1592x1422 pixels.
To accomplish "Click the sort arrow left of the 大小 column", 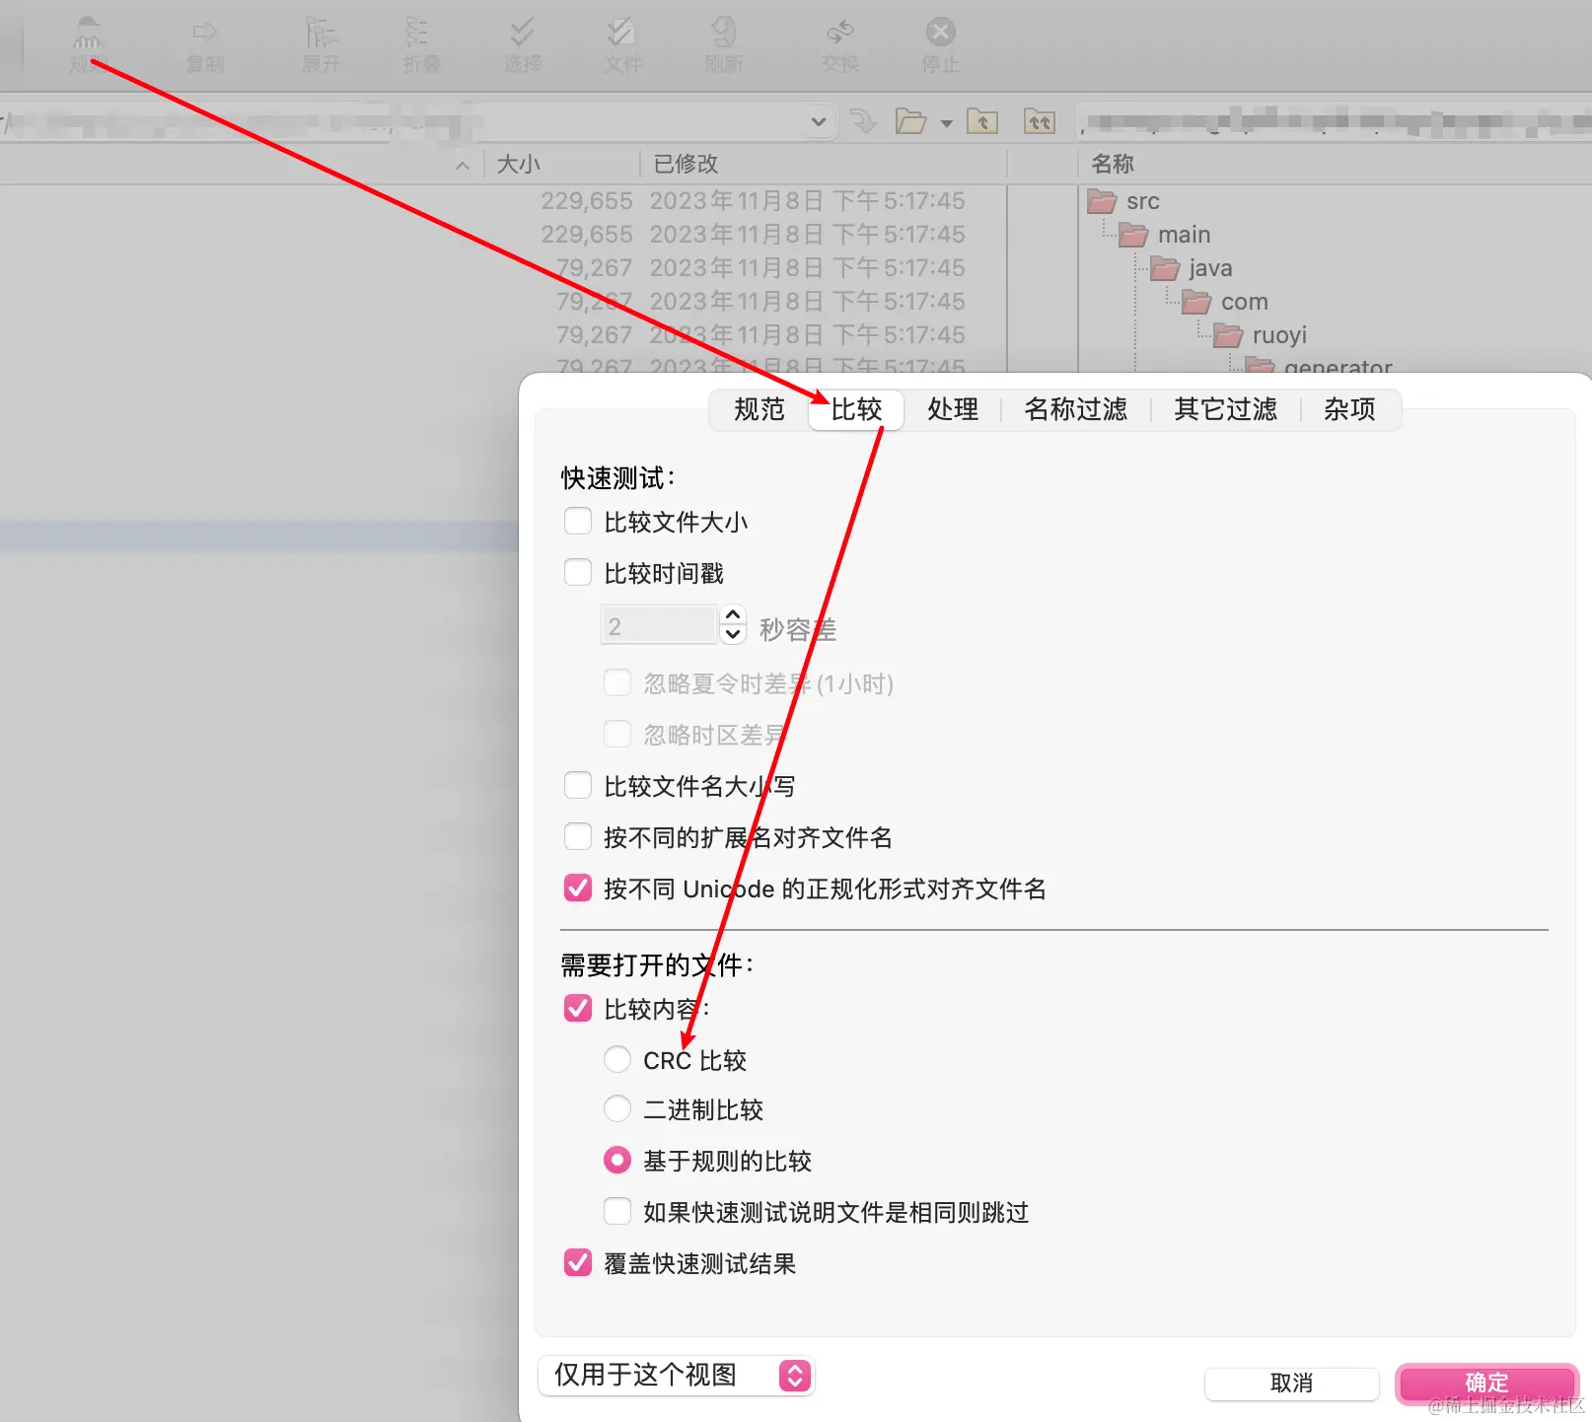I will point(462,165).
